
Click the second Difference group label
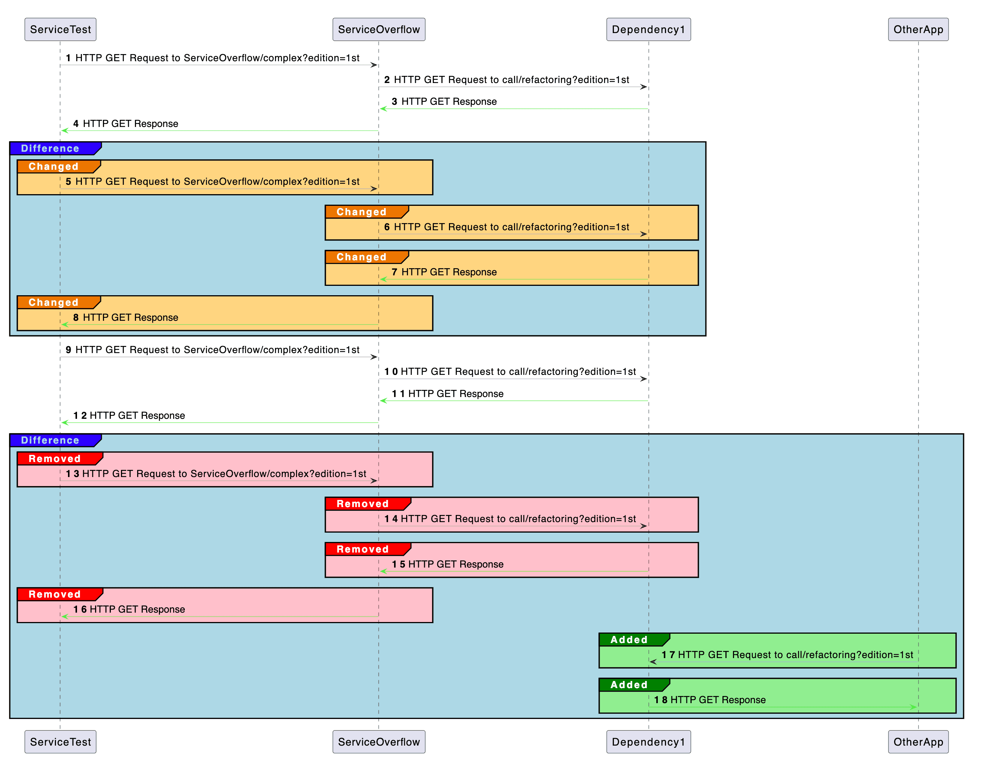coord(50,440)
